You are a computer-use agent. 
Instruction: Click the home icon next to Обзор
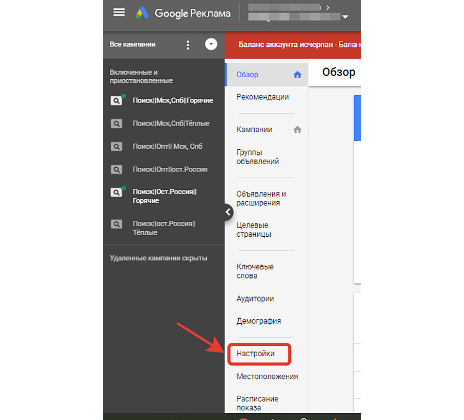pyautogui.click(x=297, y=75)
